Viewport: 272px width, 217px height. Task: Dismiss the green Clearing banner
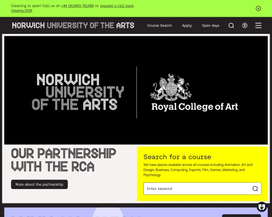[x=258, y=9]
